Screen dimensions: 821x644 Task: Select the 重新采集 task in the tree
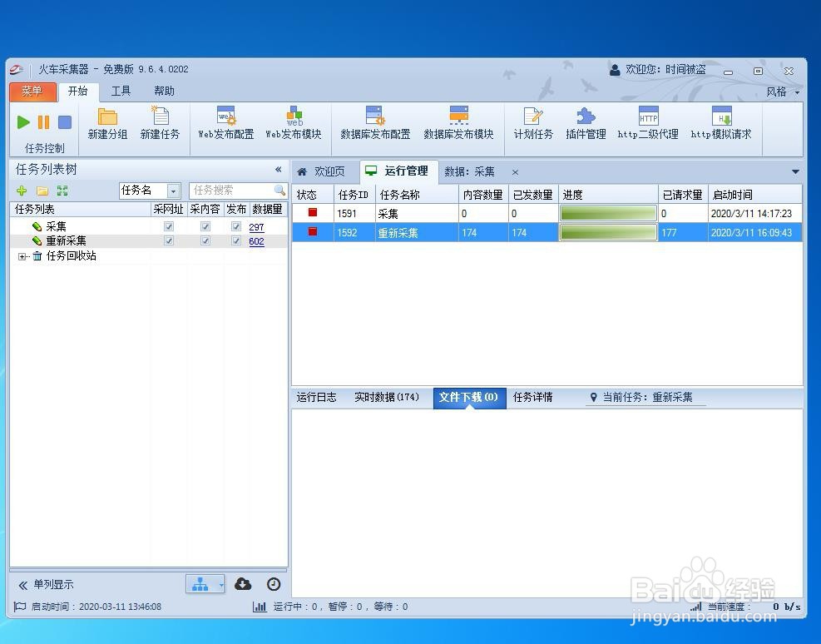coord(66,240)
